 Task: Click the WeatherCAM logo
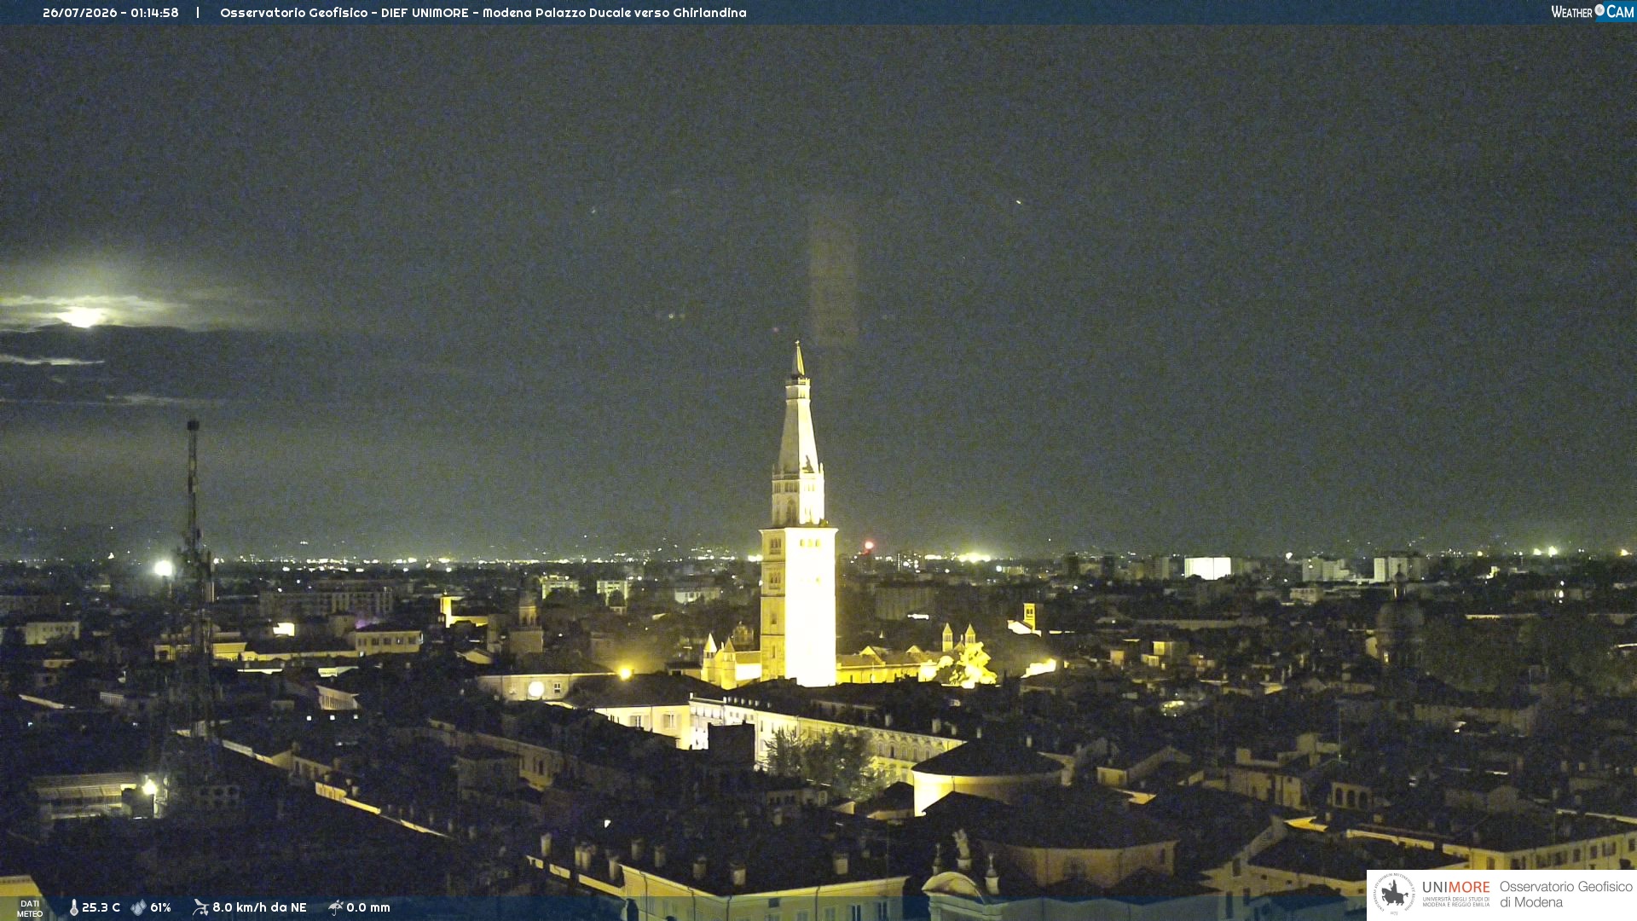coord(1593,12)
